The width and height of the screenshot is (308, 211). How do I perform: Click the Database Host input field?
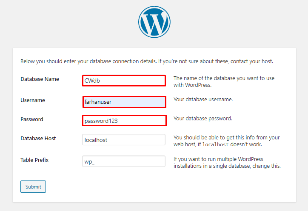click(123, 140)
